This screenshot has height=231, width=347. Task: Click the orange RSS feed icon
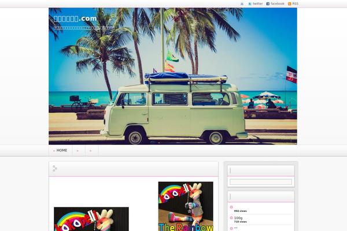(290, 4)
